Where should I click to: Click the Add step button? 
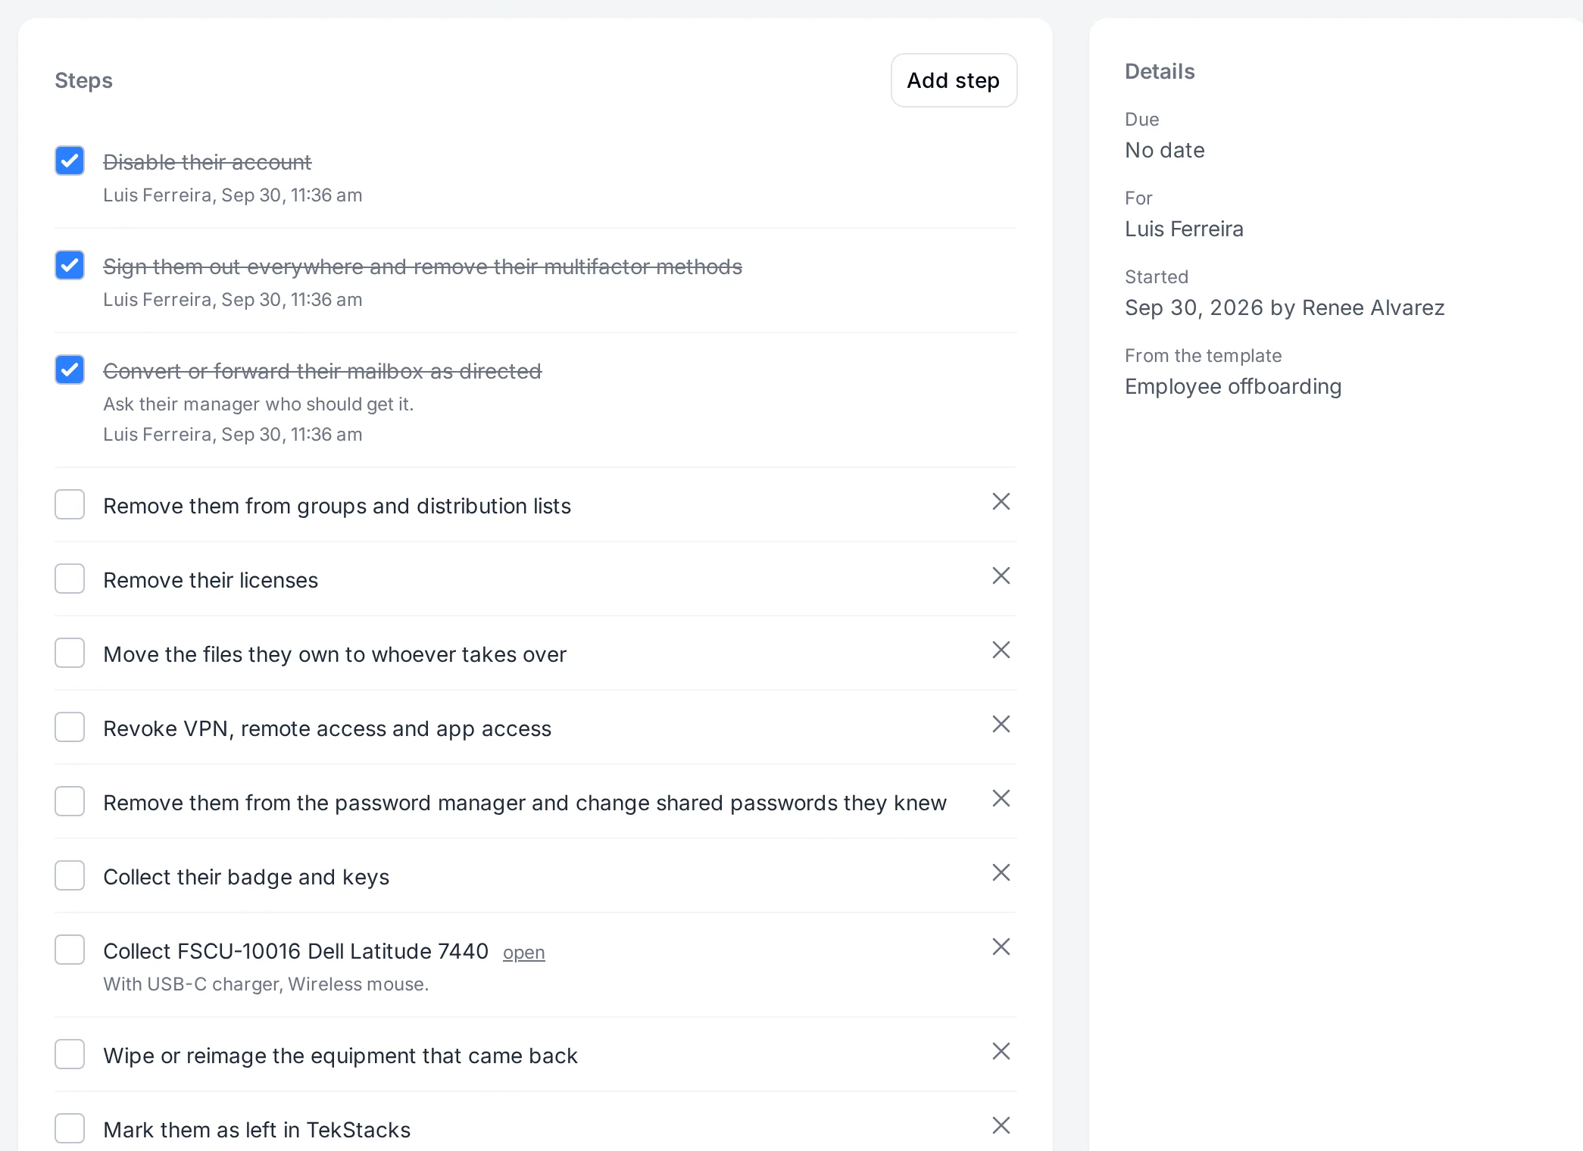point(954,80)
